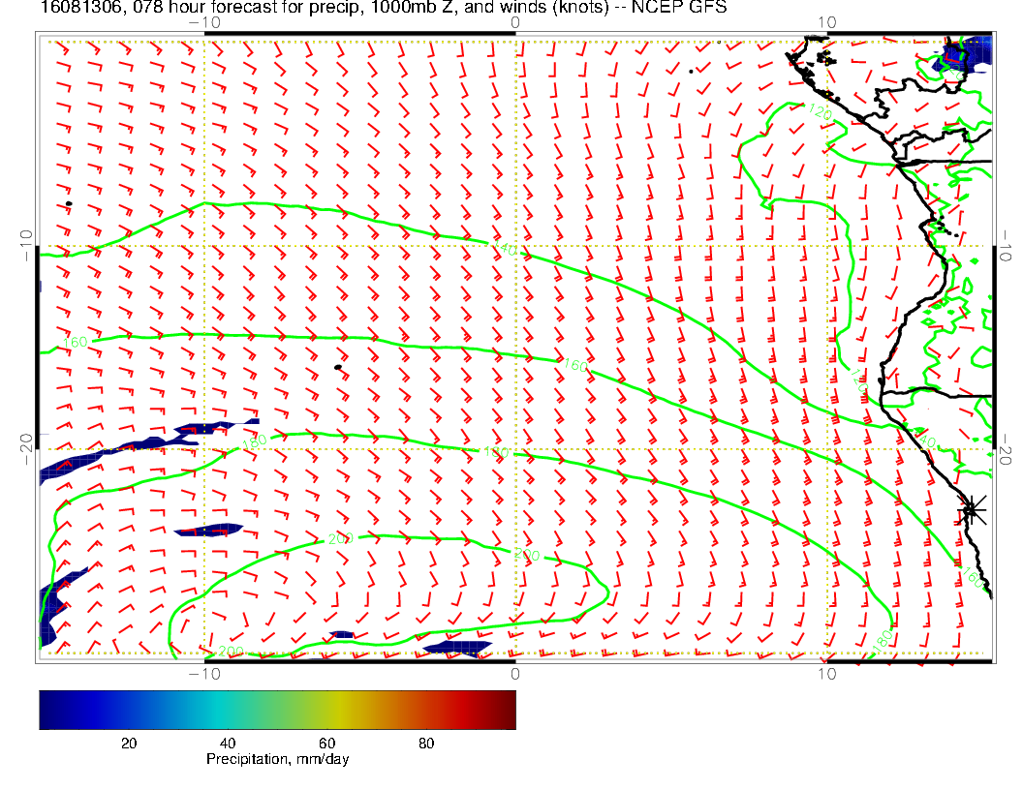Click the "10" longitude label on the bottom axis
This screenshot has height=790, width=1023.
(x=826, y=674)
